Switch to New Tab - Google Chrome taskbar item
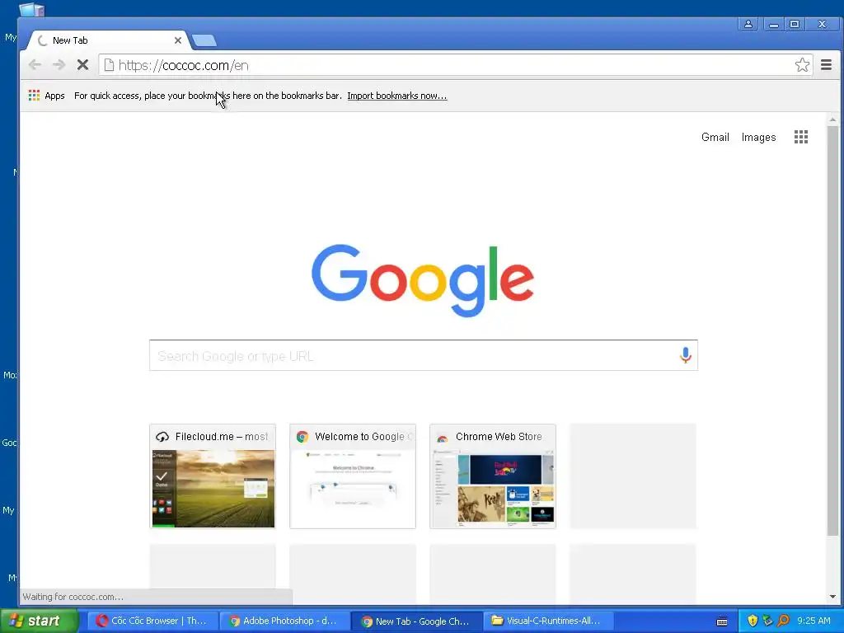This screenshot has width=844, height=633. pyautogui.click(x=416, y=621)
